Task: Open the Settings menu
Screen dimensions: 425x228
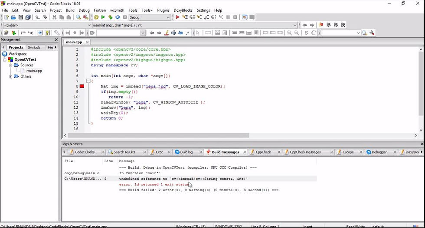Action: coord(203,10)
